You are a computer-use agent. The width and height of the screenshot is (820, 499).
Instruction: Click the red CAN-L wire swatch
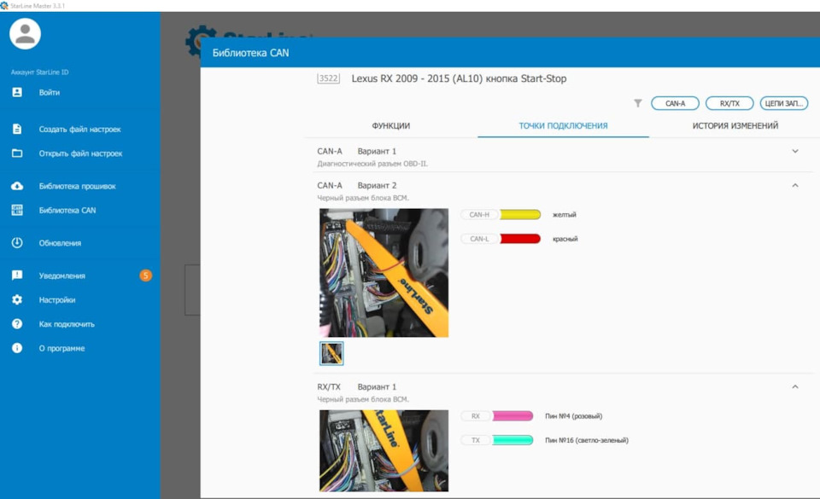(x=520, y=239)
